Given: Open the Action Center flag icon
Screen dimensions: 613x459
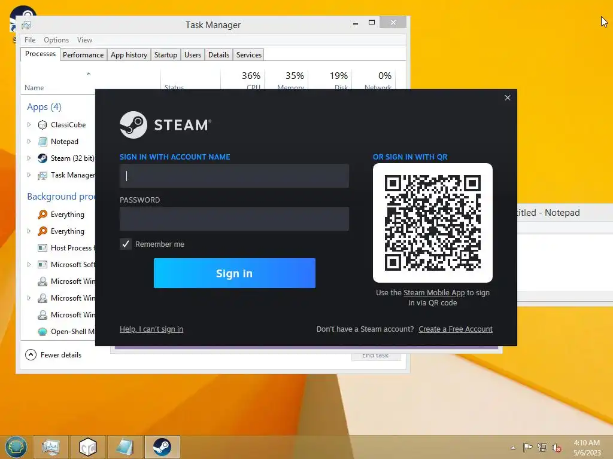Looking at the screenshot, I should point(527,448).
